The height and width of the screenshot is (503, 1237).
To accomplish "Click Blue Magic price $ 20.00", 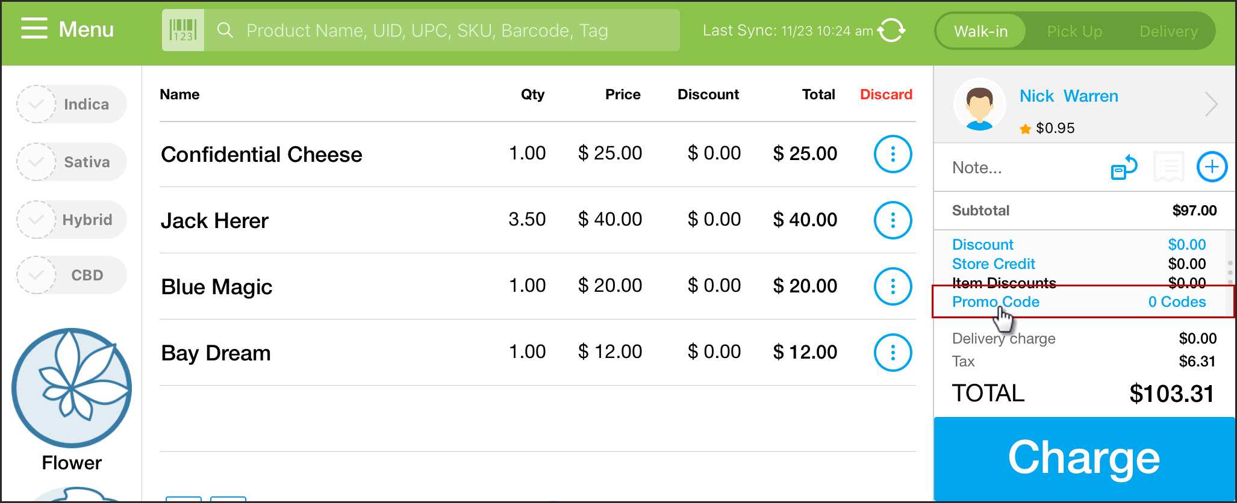I will [610, 286].
